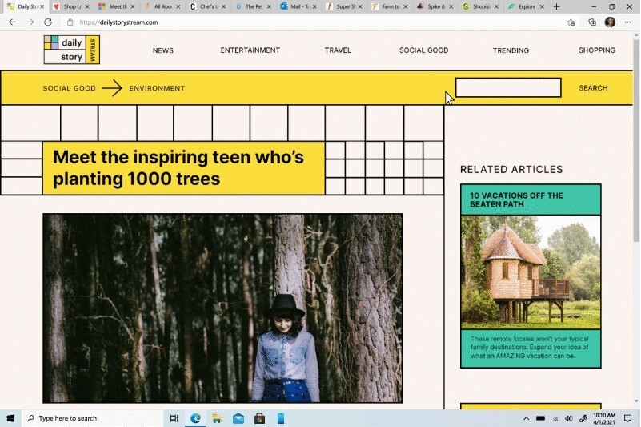Image resolution: width=641 pixels, height=427 pixels.
Task: Open the SOCIAL GOOD breadcrumb link
Action: click(x=69, y=88)
